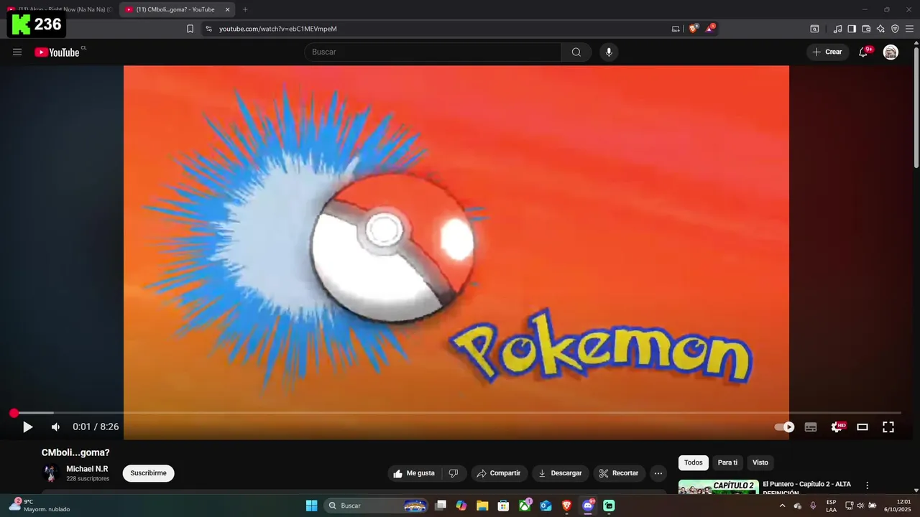The width and height of the screenshot is (920, 517).
Task: Run search with the magnifier button
Action: [x=576, y=52]
